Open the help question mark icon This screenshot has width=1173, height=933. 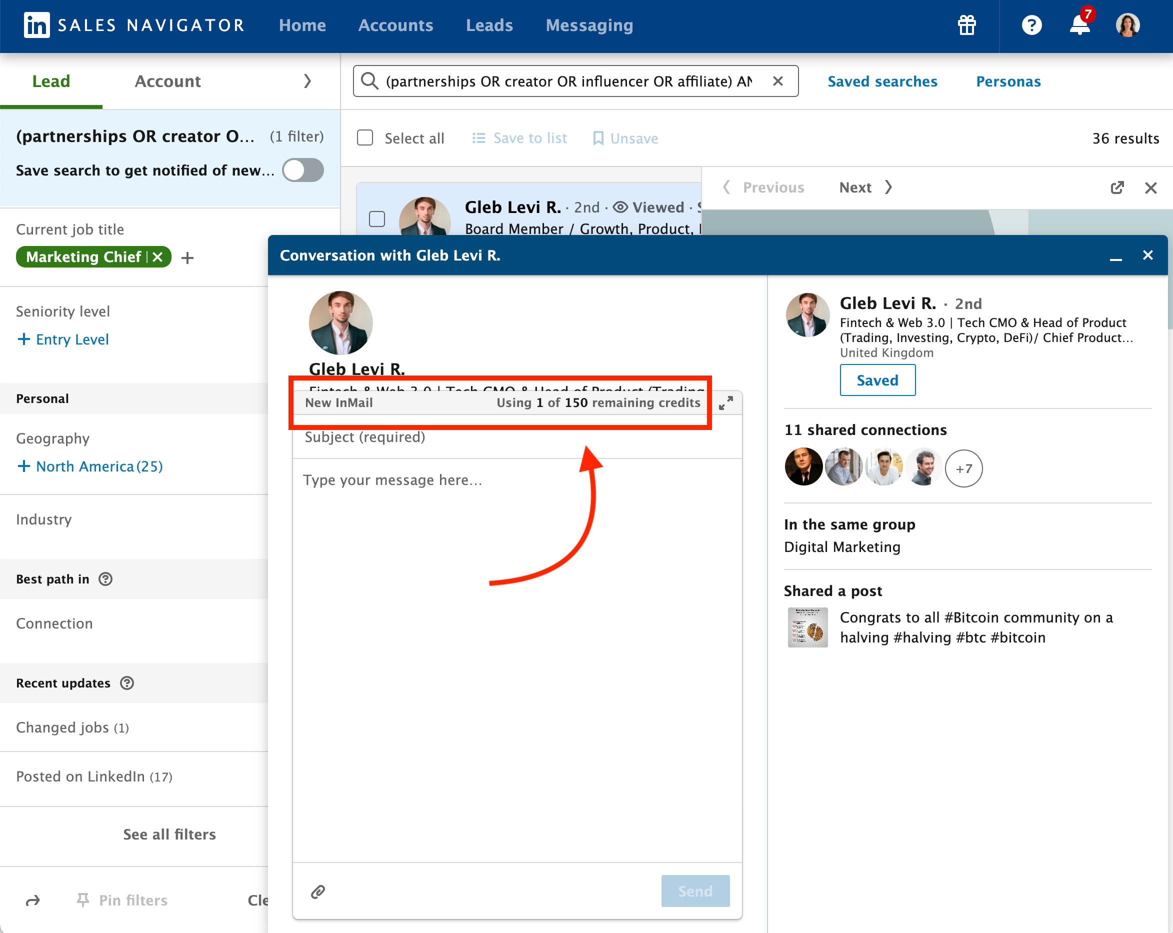(1031, 25)
